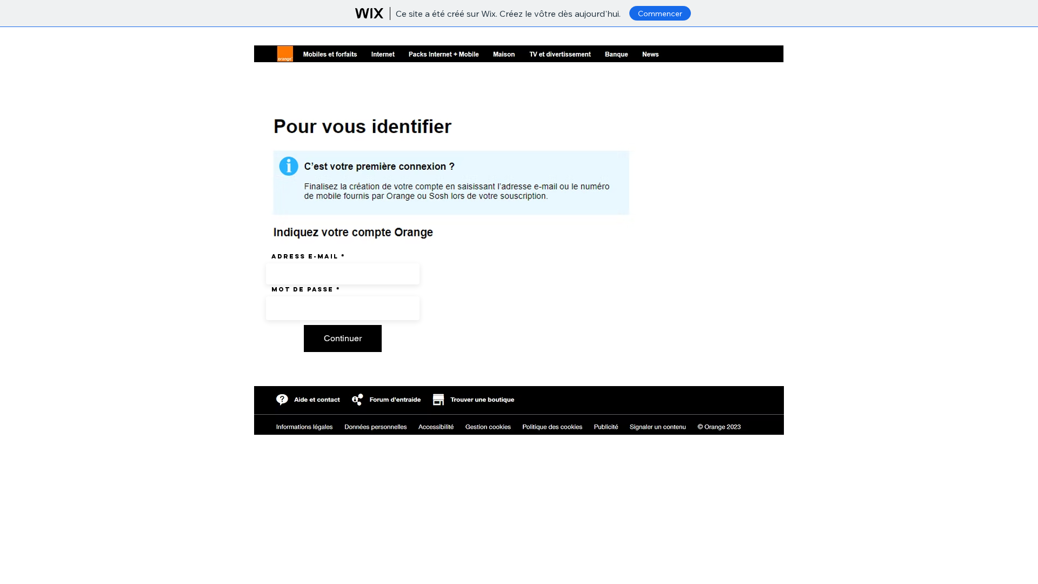1038x584 pixels.
Task: Open the News menu item
Action: 650,54
